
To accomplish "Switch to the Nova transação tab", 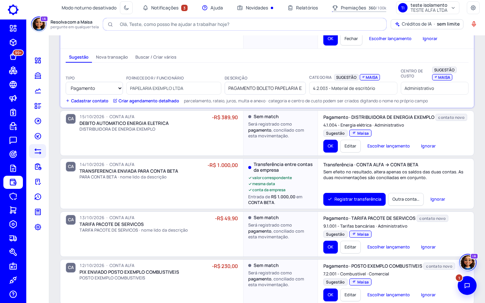I will (112, 57).
